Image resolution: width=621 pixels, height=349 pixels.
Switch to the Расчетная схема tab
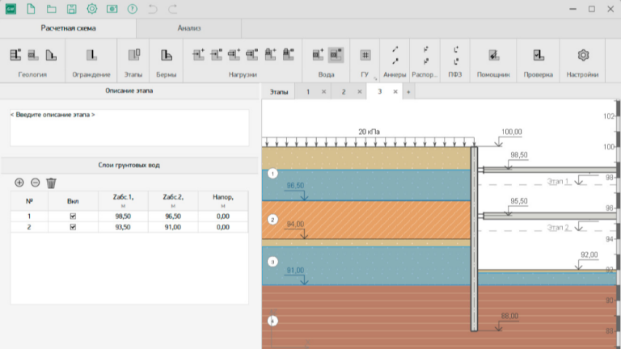click(68, 28)
